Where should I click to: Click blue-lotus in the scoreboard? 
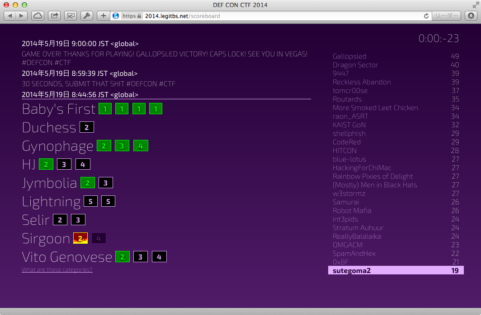(349, 159)
